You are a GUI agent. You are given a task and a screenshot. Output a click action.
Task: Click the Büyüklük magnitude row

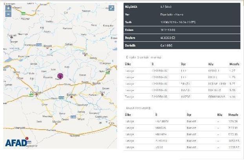click(x=182, y=7)
